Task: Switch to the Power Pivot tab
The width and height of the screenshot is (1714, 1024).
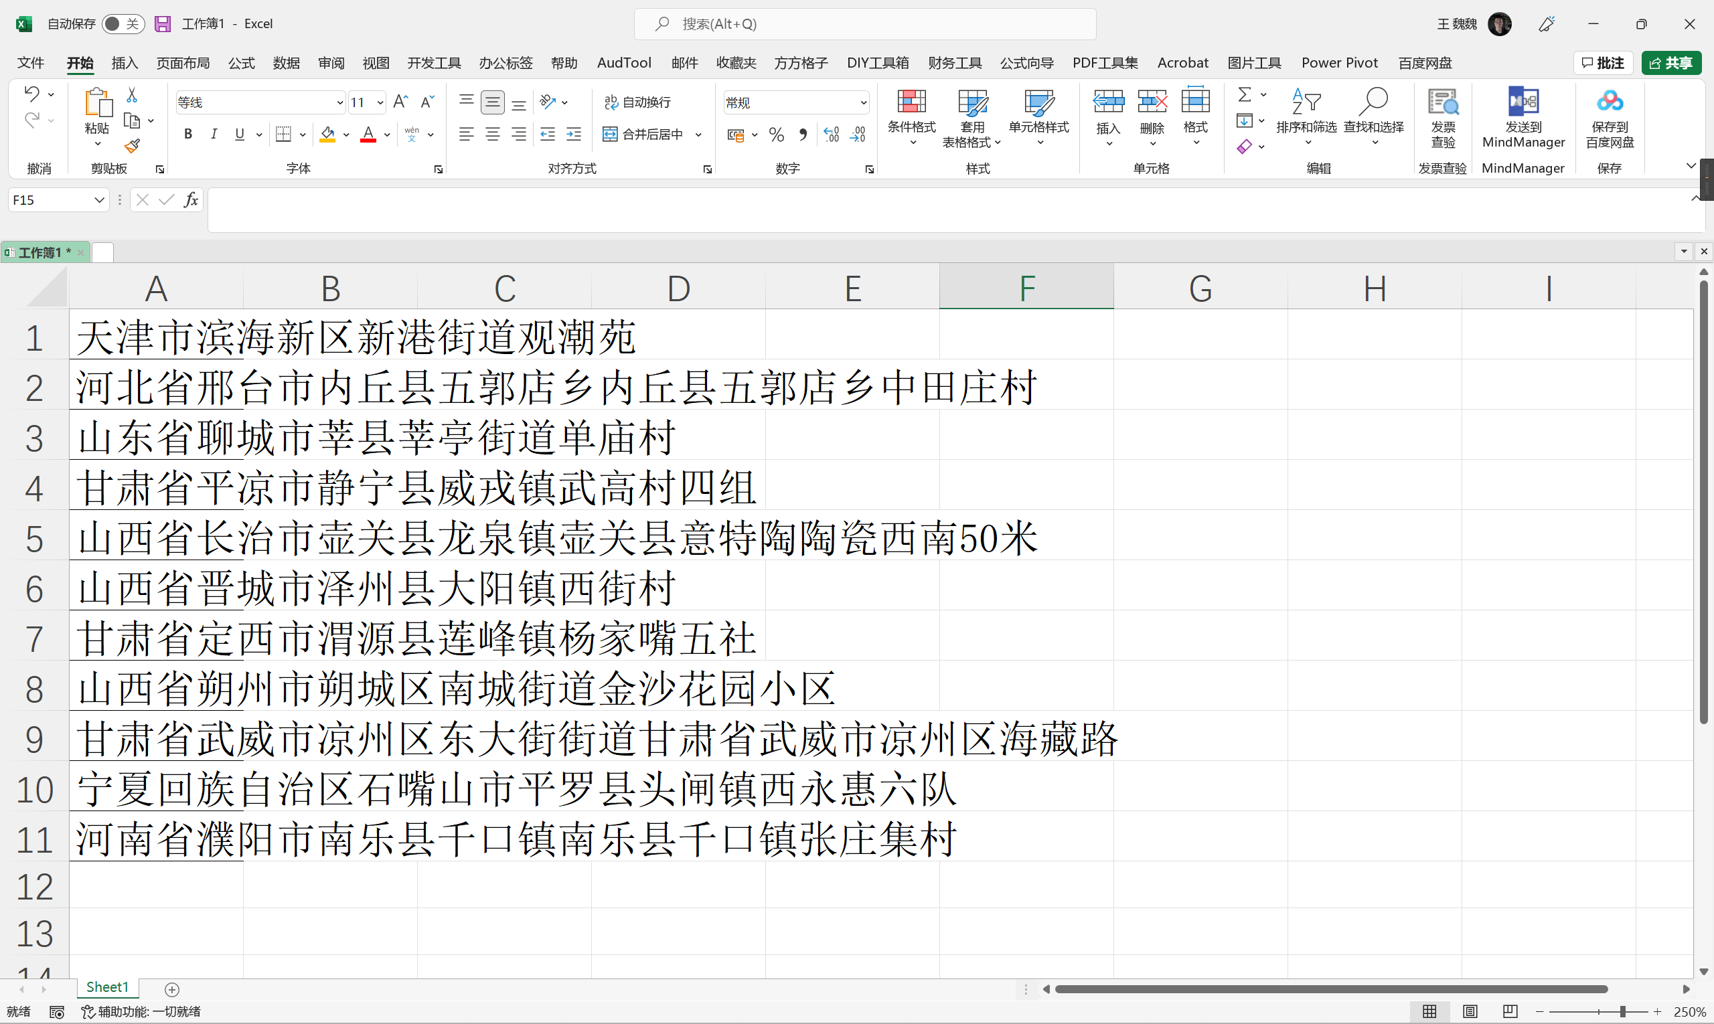Action: [1339, 63]
